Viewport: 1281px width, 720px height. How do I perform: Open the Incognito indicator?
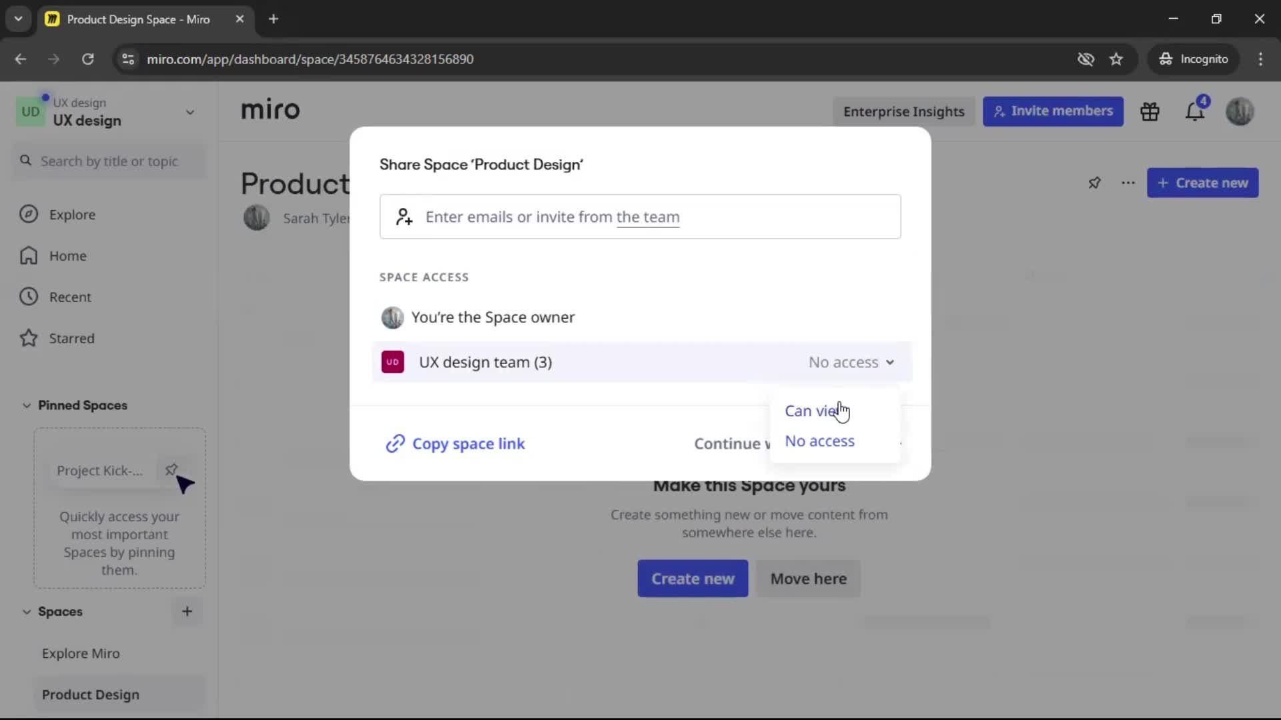pos(1193,59)
